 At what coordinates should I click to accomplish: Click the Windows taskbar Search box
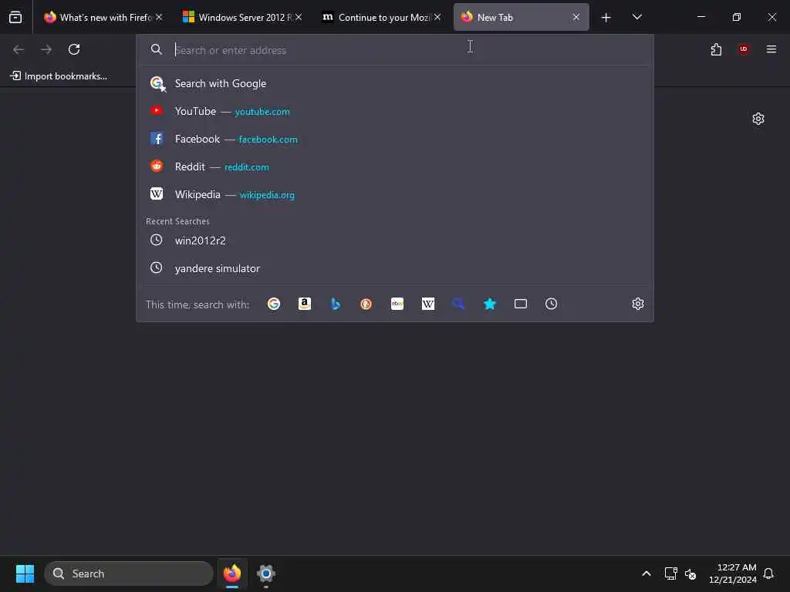[129, 573]
